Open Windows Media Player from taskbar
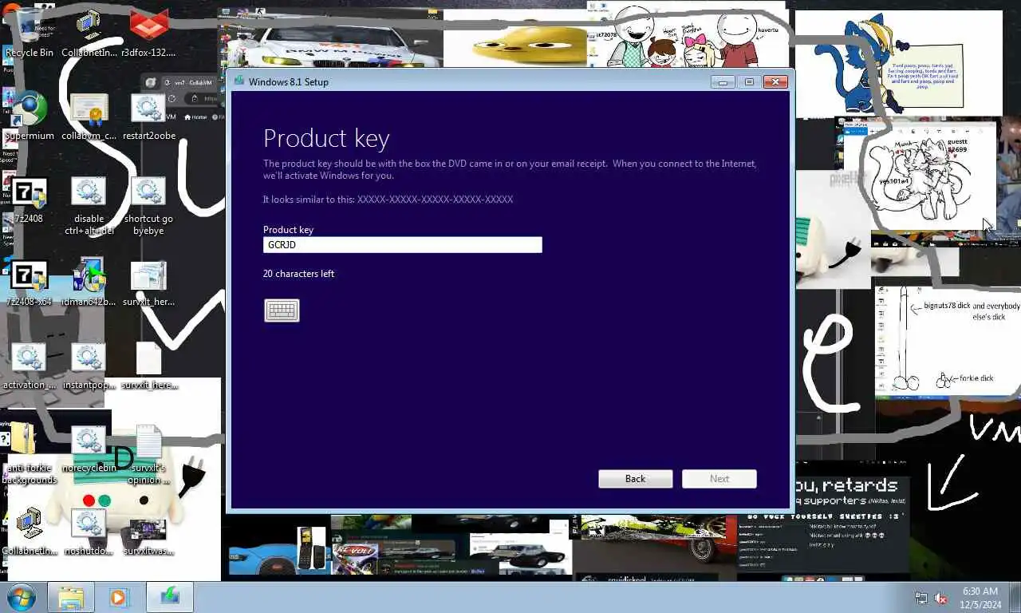Screen dimensions: 1021x613 (119, 597)
